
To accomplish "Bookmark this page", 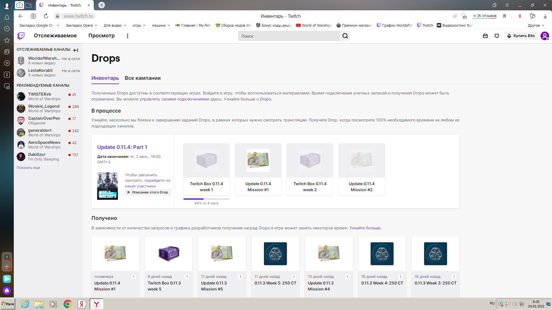I will (504, 16).
